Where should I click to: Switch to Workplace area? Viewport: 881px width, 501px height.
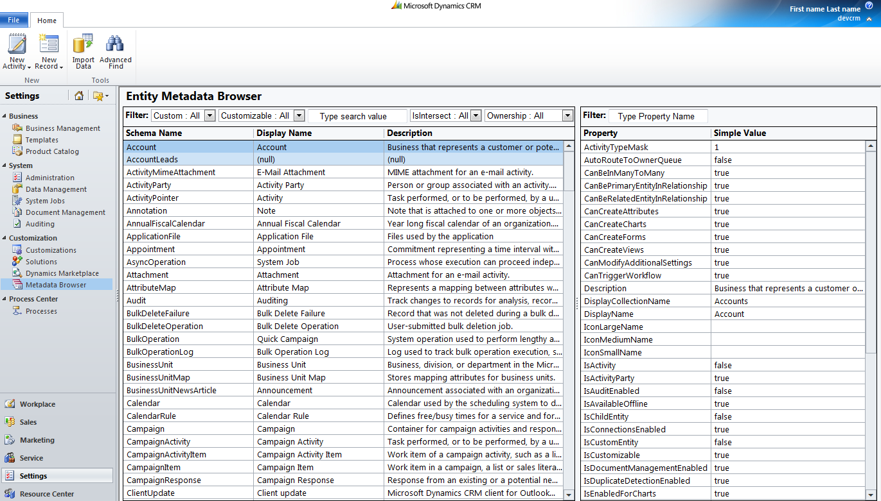point(37,404)
